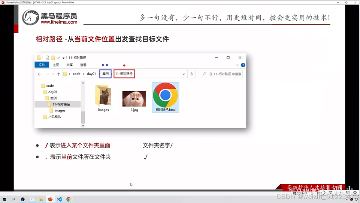Screen dimensions: 360x203
Task: Click the 11-相对路径 breadcrumb segment
Action: (x=124, y=74)
